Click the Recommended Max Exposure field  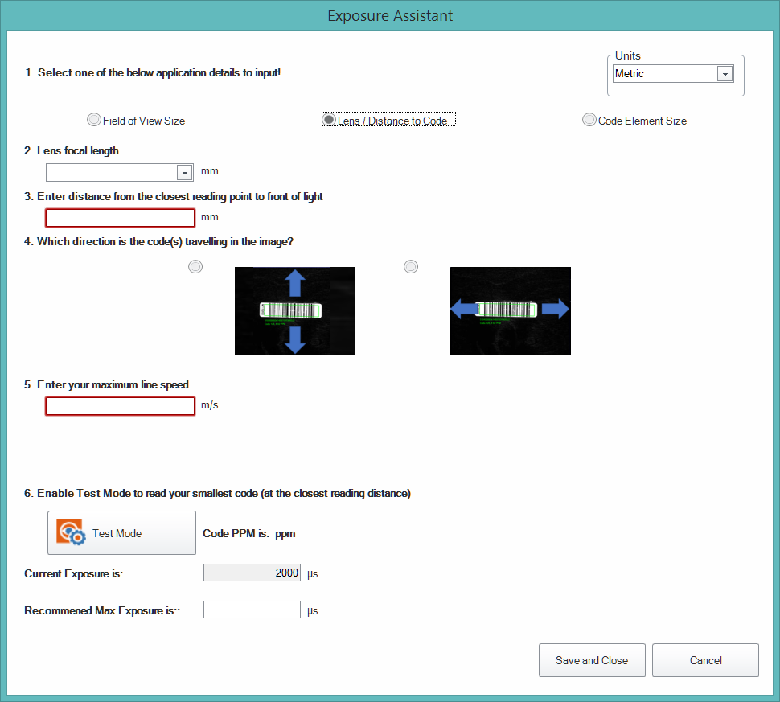[252, 610]
